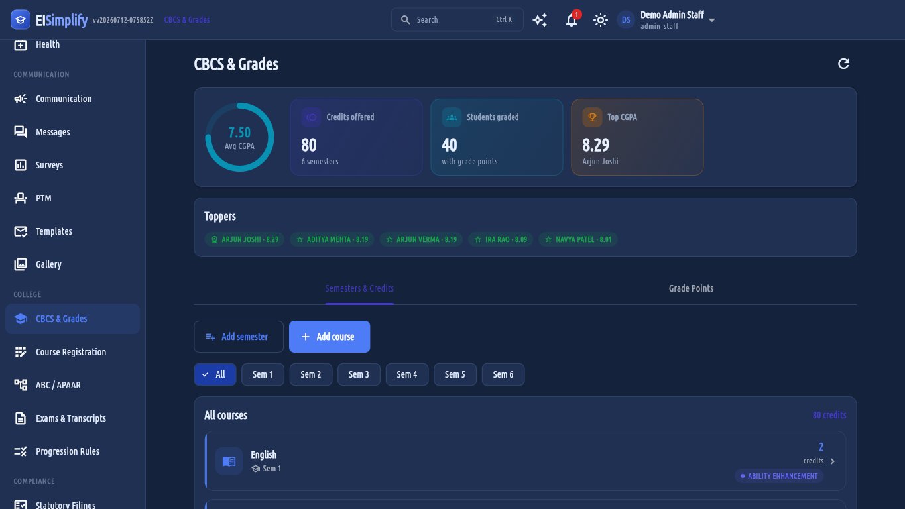Select topper chip Navya Patel 8.01
The width and height of the screenshot is (905, 509).
click(x=578, y=239)
